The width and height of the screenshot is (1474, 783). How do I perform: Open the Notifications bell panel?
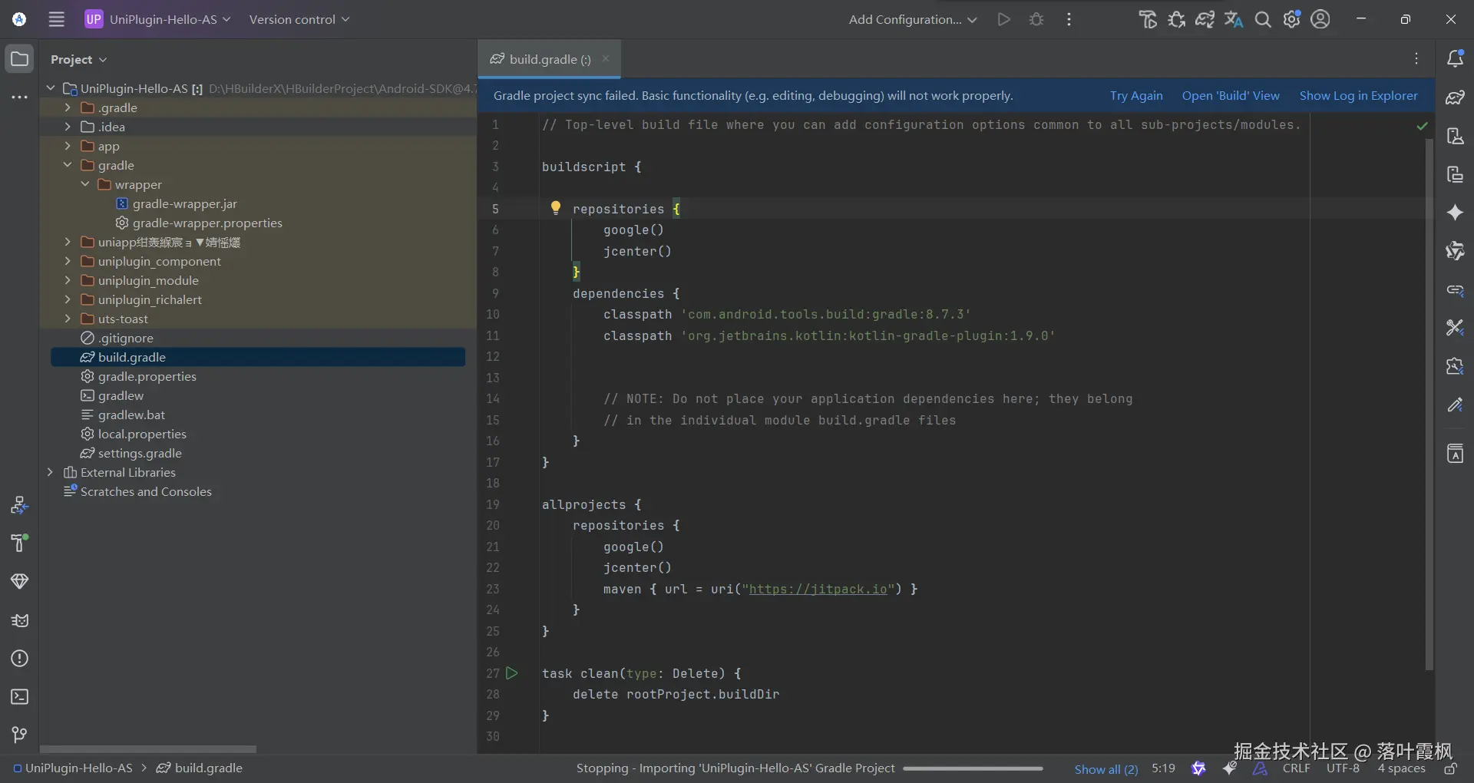point(1455,58)
